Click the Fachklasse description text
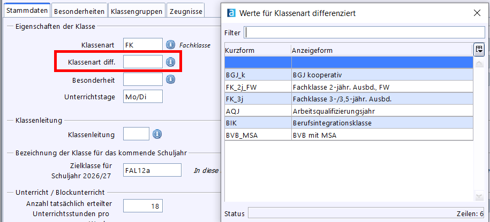 coord(195,45)
